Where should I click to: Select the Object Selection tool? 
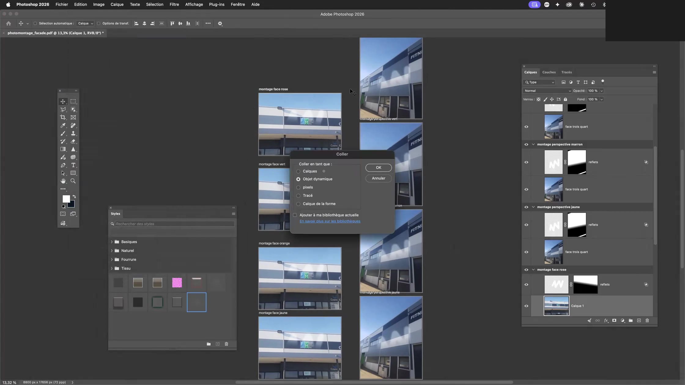73,109
